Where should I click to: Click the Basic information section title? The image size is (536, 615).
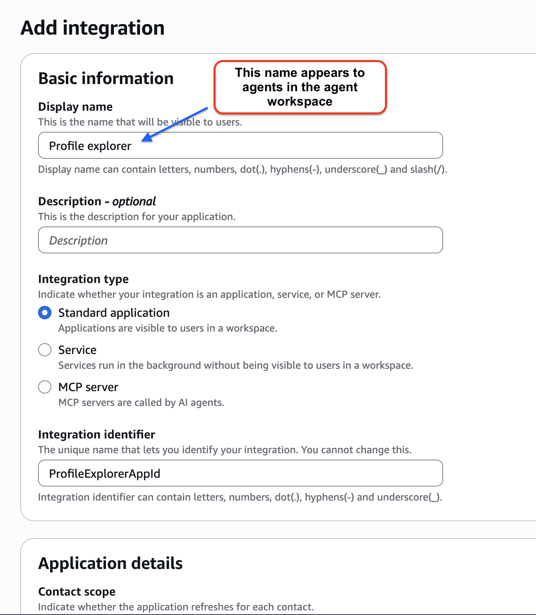(x=106, y=78)
